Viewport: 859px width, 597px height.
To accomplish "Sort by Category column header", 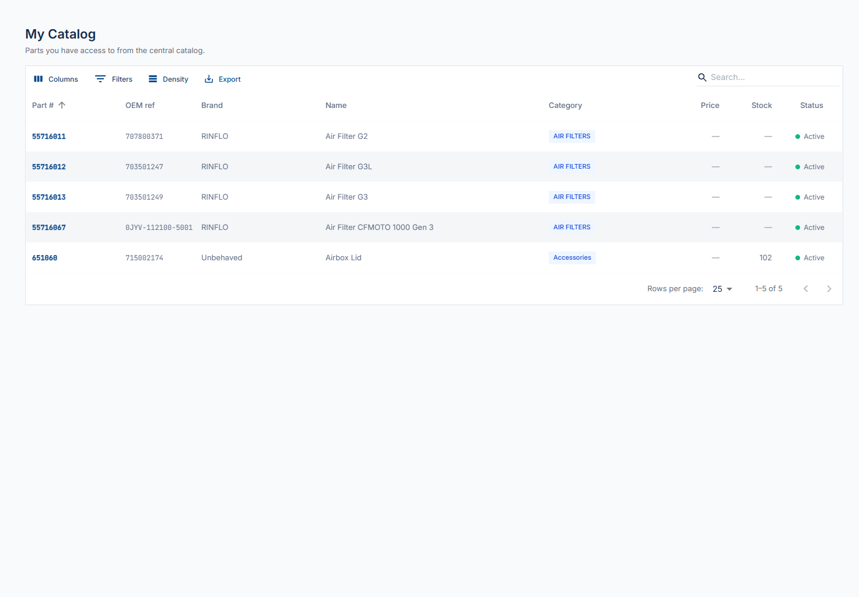I will (565, 105).
